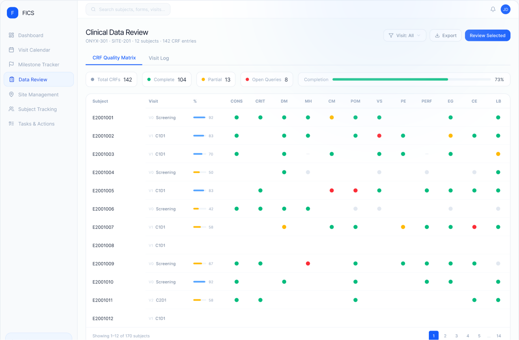
Task: Switch to the Visit Log tab
Action: coord(159,58)
